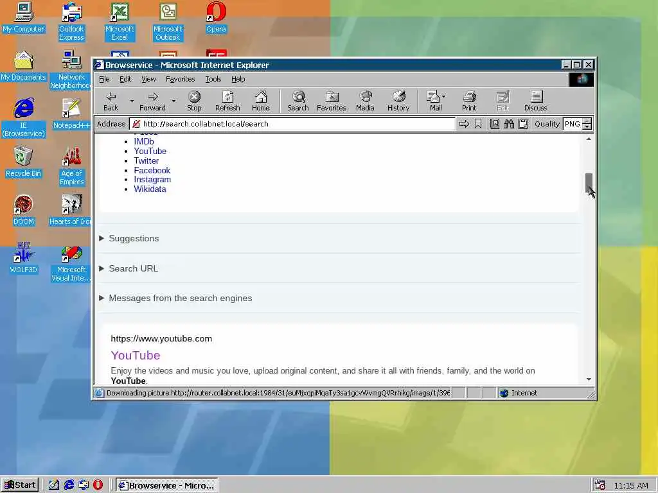Open the bookmarks book icon
Viewport: 658px width, 493px height.
(x=495, y=124)
